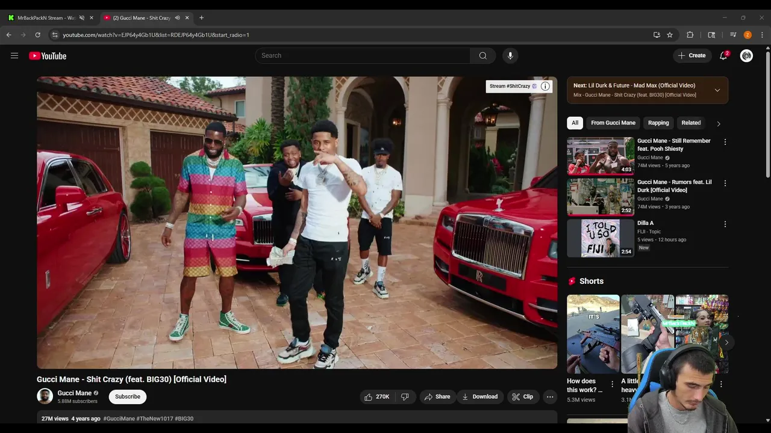The width and height of the screenshot is (771, 433).
Task: Open a new browser tab
Action: 201,18
